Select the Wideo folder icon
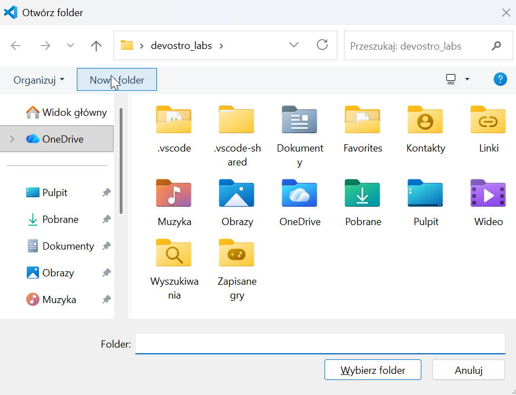 click(x=488, y=193)
